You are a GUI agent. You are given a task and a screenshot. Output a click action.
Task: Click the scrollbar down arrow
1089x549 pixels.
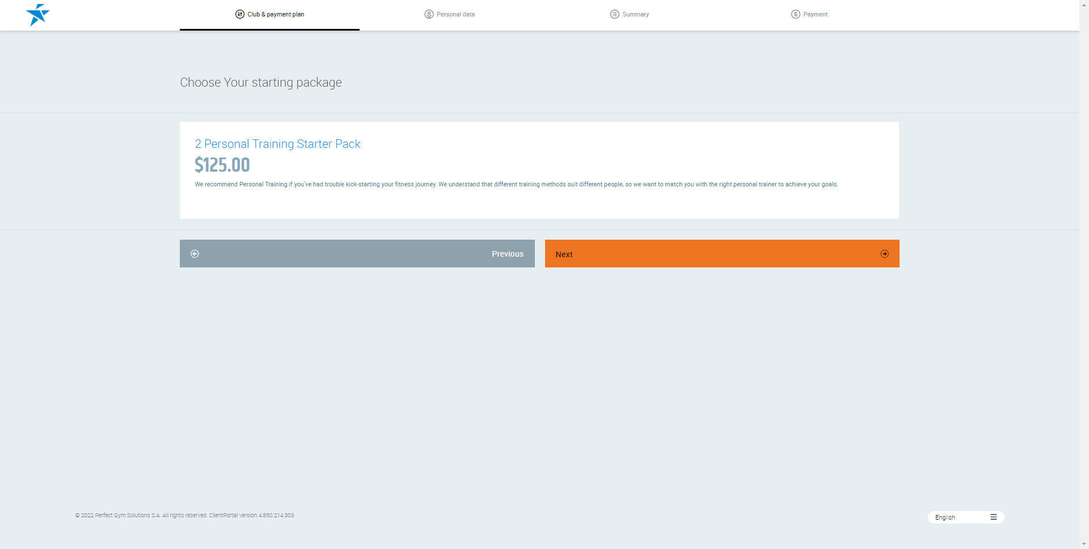pos(1084,544)
